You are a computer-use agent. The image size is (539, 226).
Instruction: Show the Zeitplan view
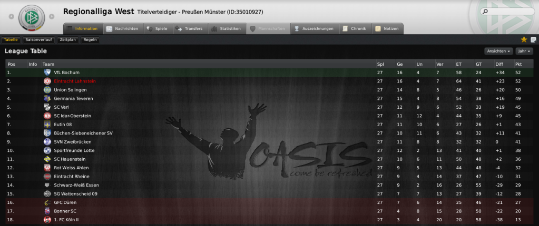(x=67, y=40)
